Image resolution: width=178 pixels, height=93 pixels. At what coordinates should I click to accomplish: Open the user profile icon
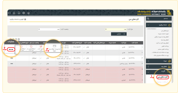coord(14,13)
